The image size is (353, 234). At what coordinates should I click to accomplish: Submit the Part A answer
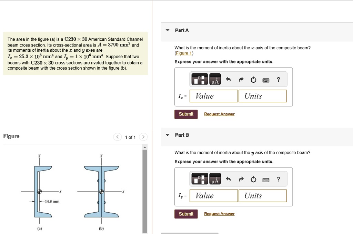click(186, 114)
